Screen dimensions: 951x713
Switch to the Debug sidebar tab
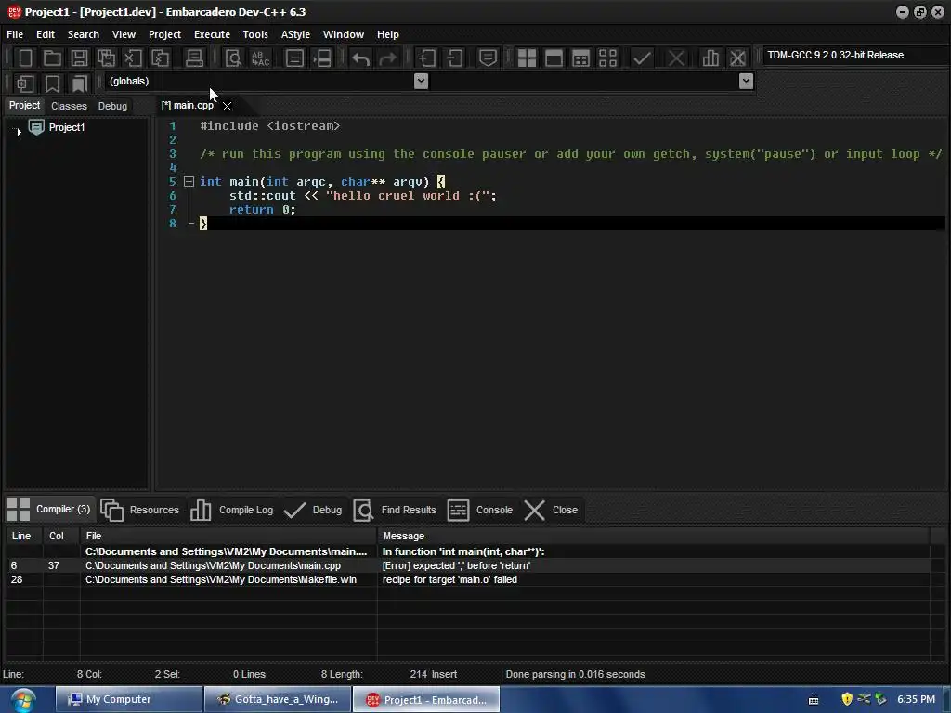[x=112, y=106]
